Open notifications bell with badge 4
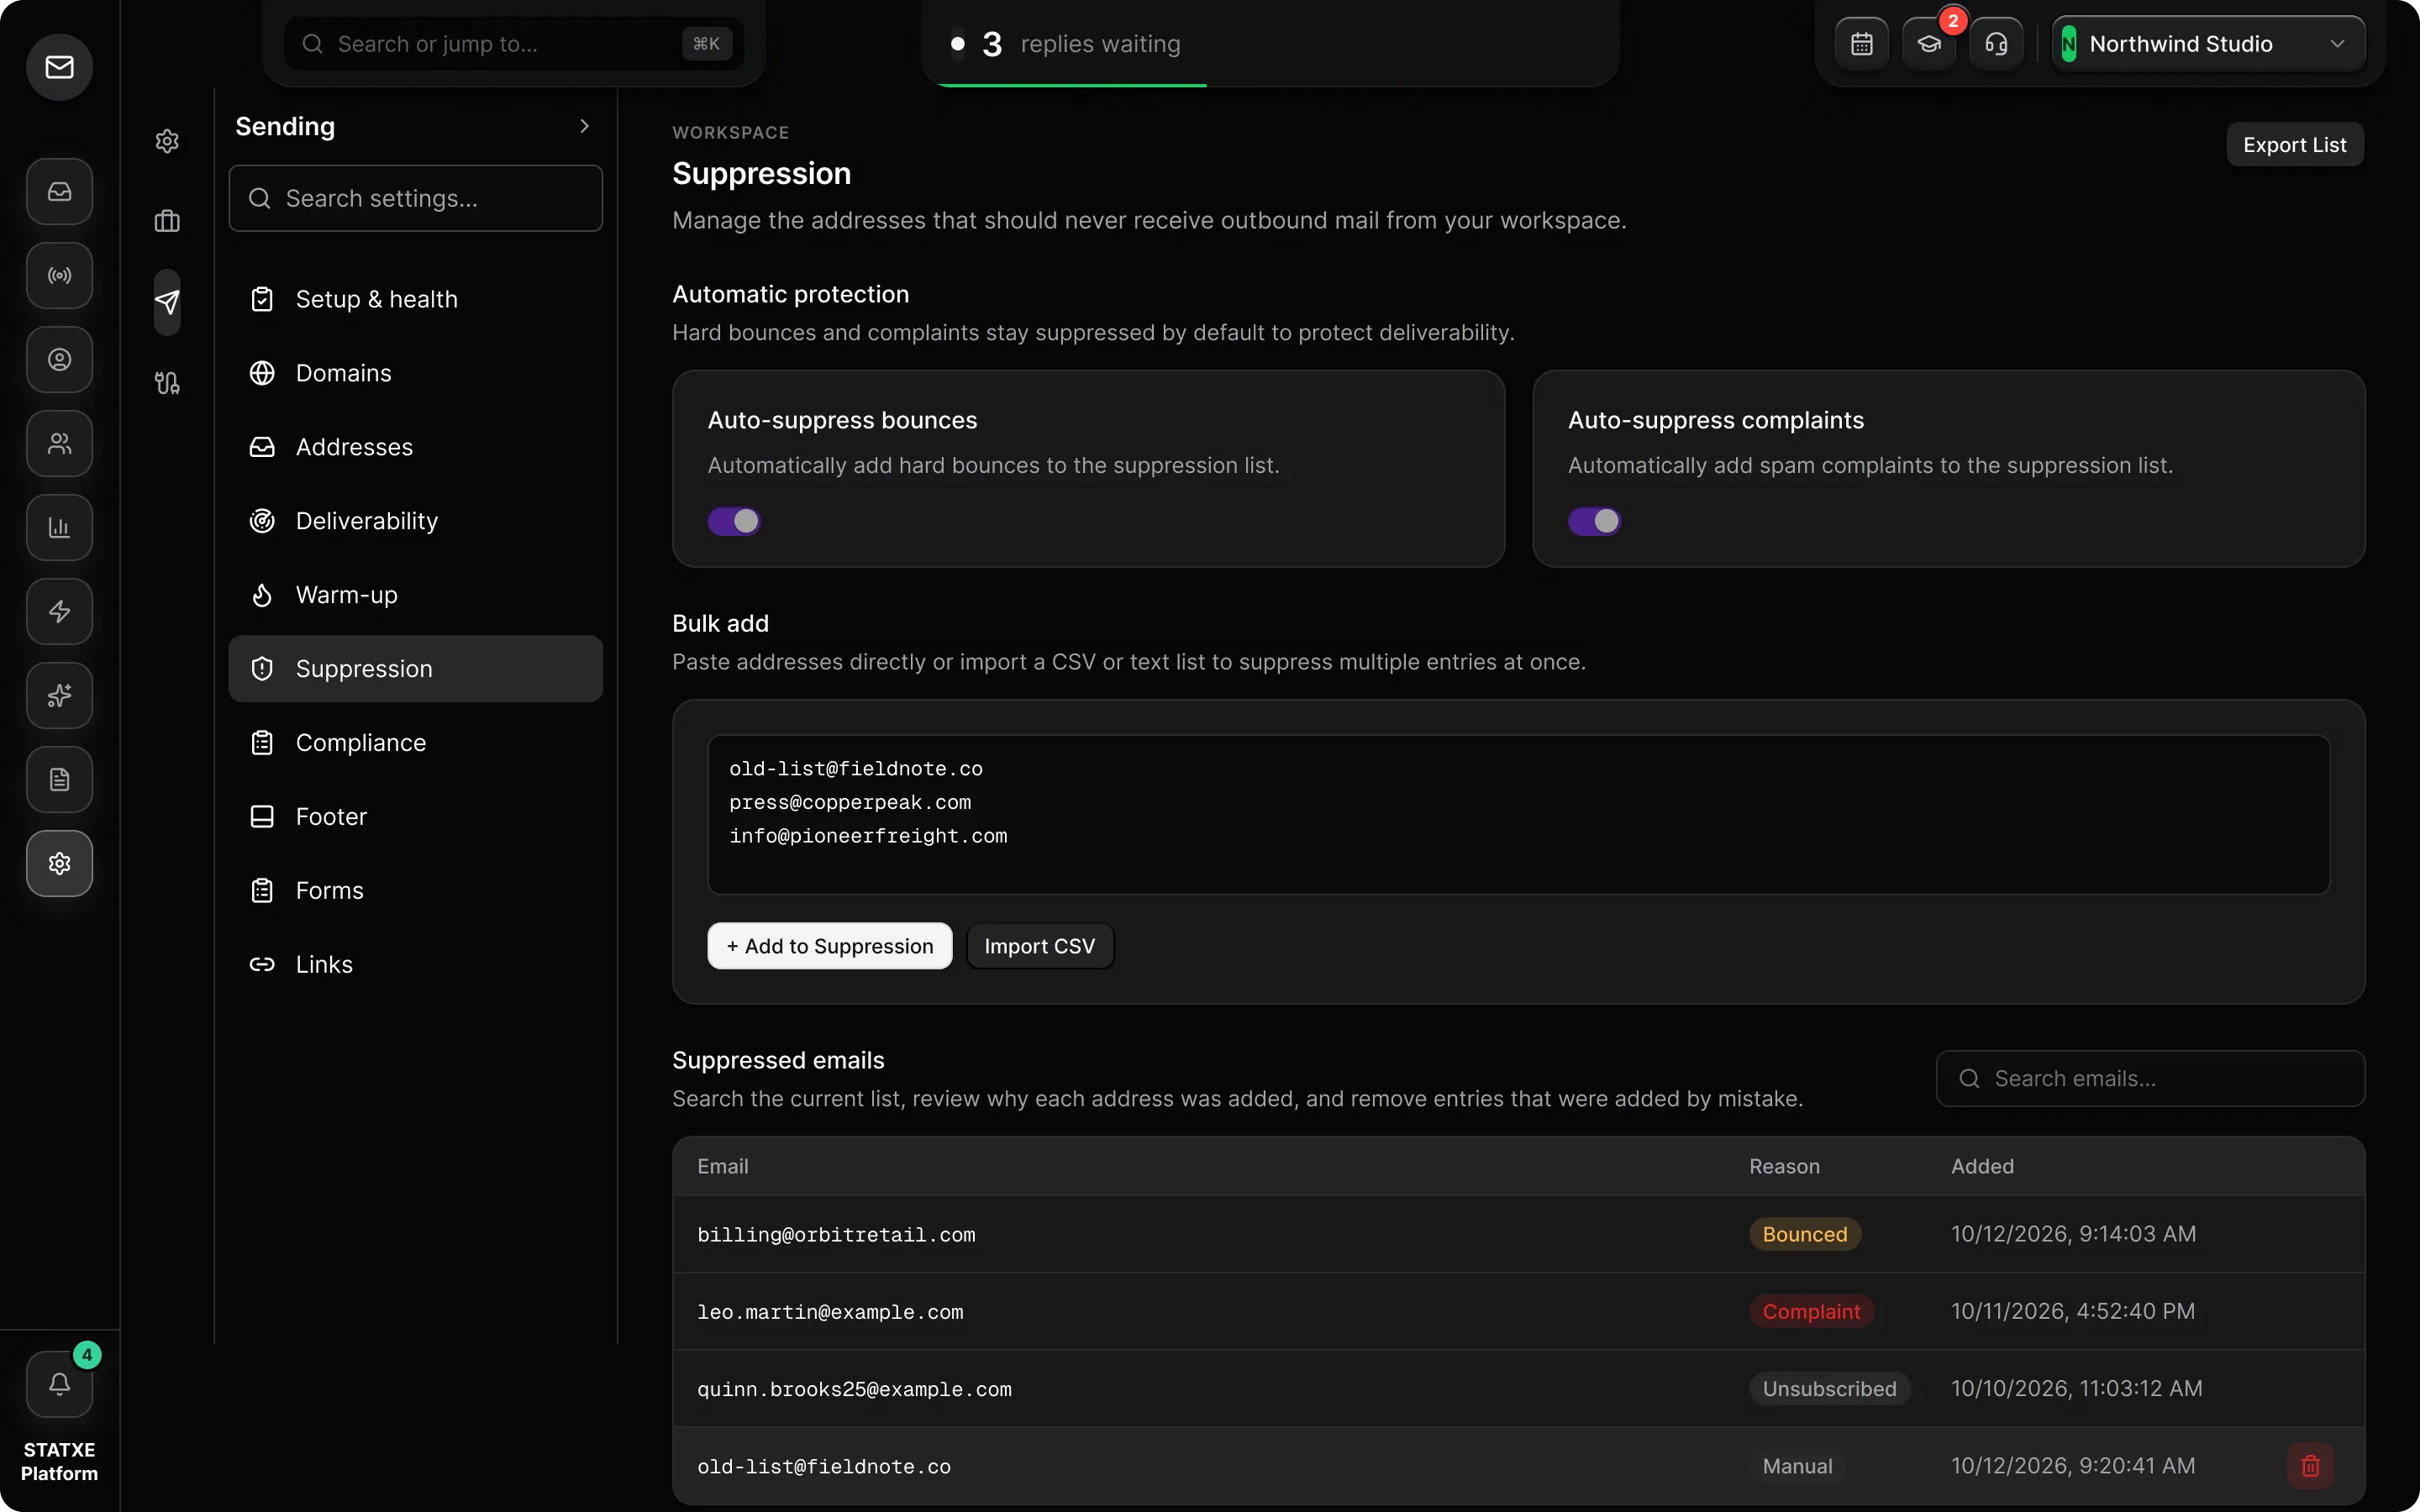Image resolution: width=2420 pixels, height=1512 pixels. pyautogui.click(x=59, y=1384)
